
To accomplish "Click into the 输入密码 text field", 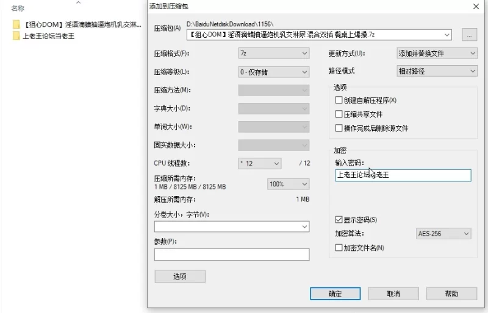I will tap(403, 175).
